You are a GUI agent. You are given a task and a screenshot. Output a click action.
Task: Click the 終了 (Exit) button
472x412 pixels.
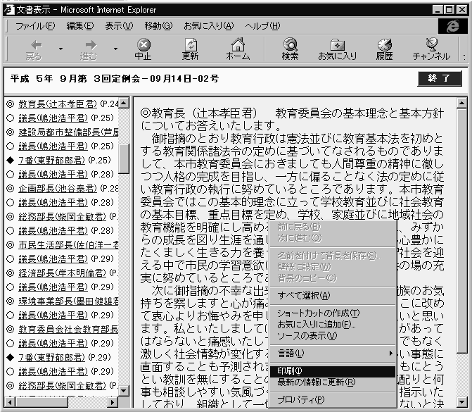point(440,78)
